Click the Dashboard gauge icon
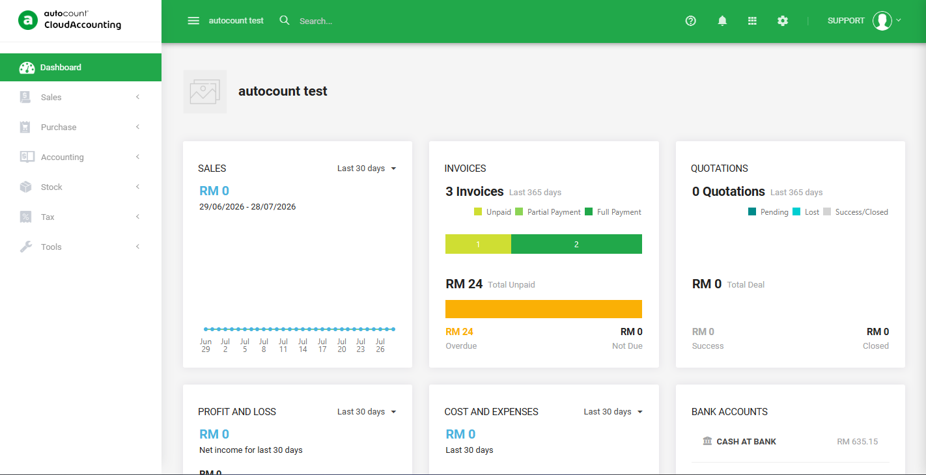This screenshot has height=475, width=926. [27, 68]
